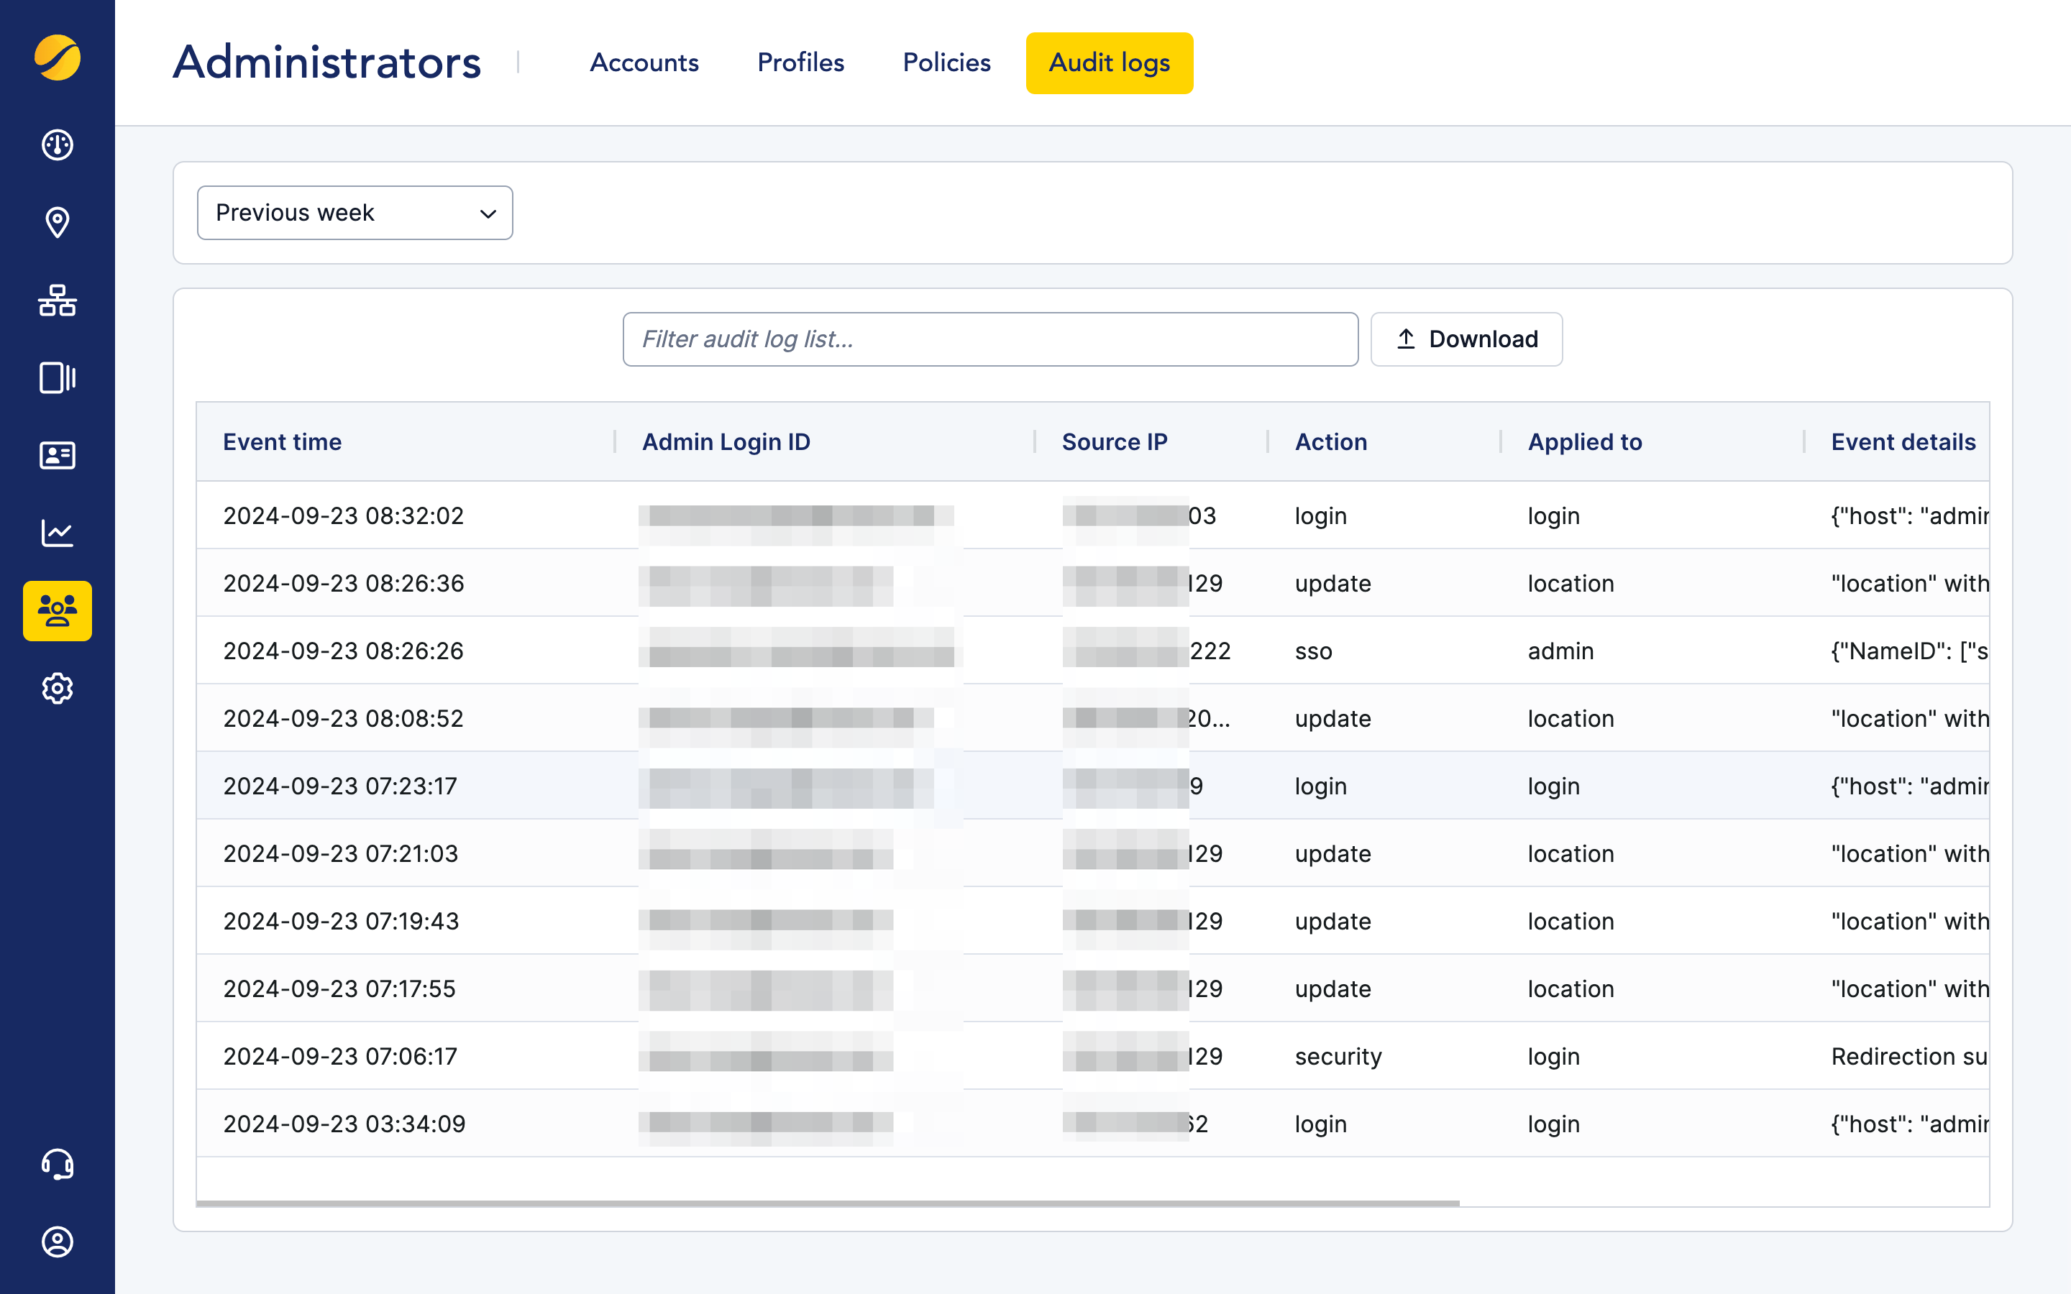The width and height of the screenshot is (2071, 1294).
Task: Contact support via the headset icon
Action: coord(57,1164)
